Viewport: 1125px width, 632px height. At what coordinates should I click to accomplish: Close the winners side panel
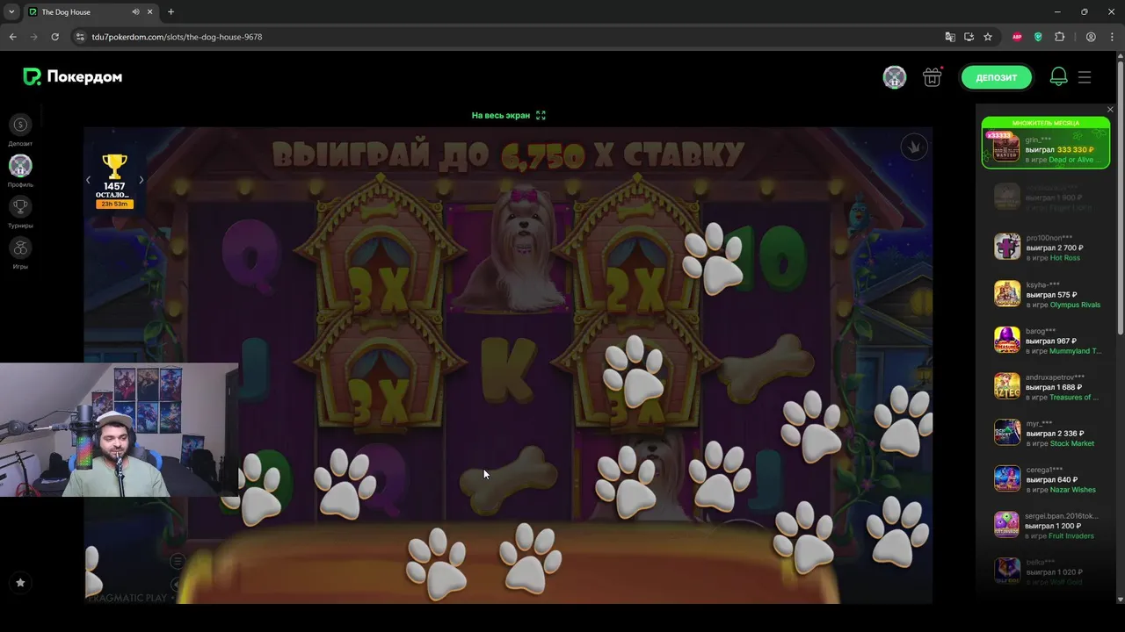[x=1110, y=110]
